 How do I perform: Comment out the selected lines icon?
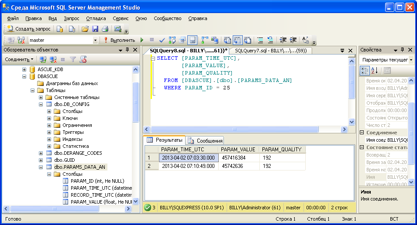[x=260, y=40]
